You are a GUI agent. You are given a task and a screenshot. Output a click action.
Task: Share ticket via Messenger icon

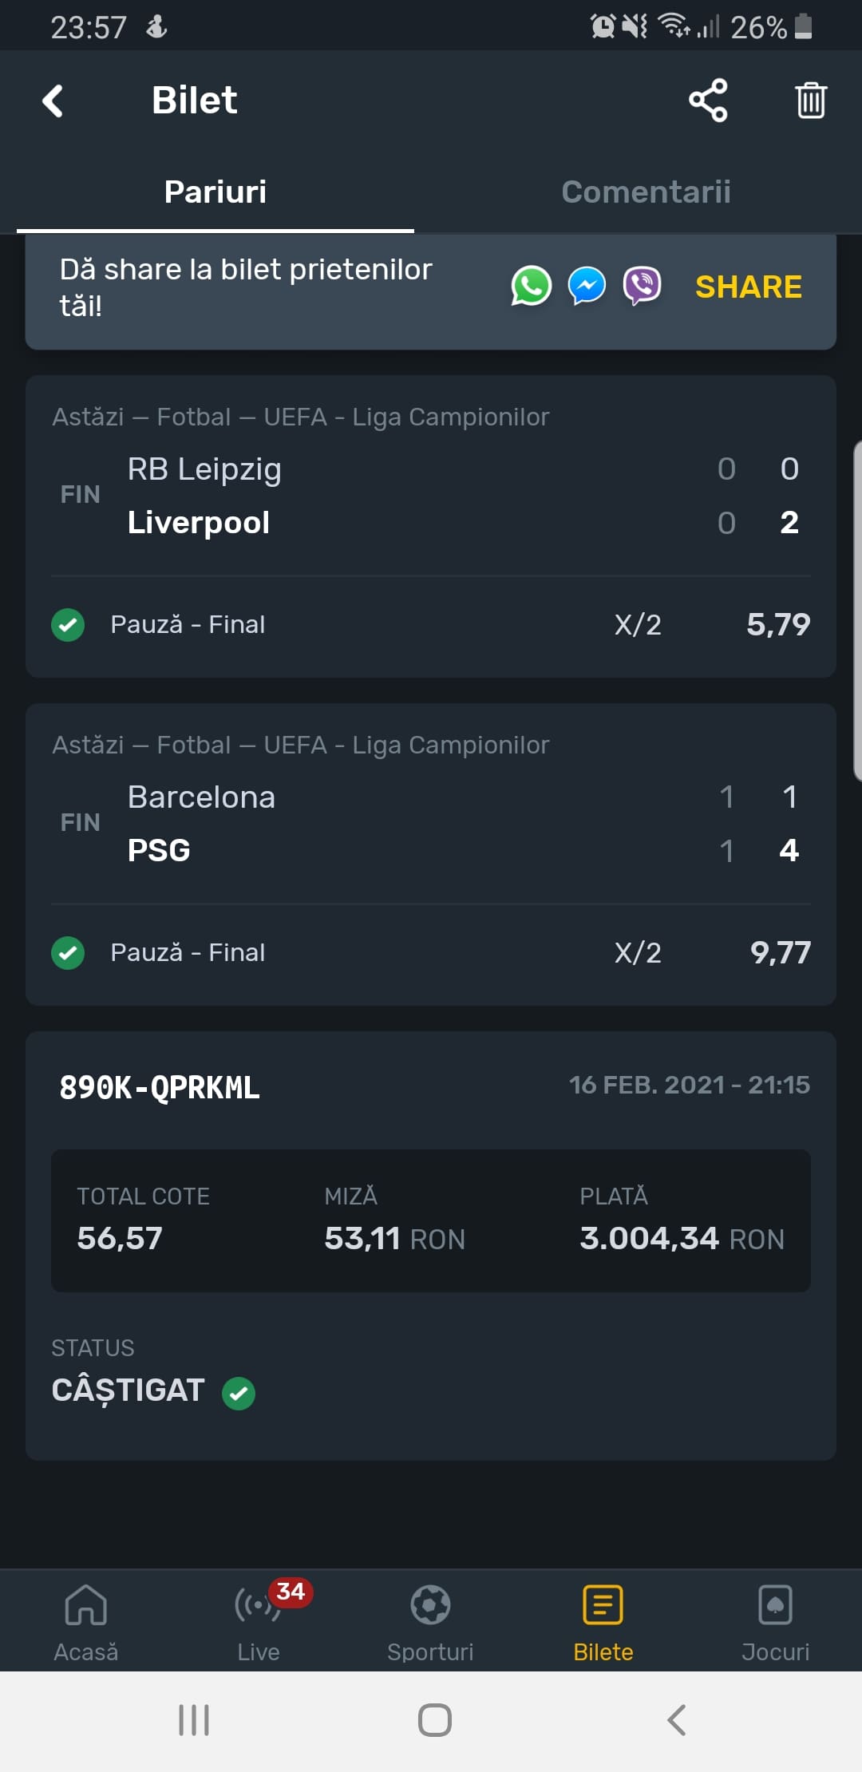(587, 286)
